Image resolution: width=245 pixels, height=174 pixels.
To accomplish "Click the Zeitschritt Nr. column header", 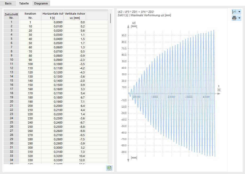I will pos(11,16).
